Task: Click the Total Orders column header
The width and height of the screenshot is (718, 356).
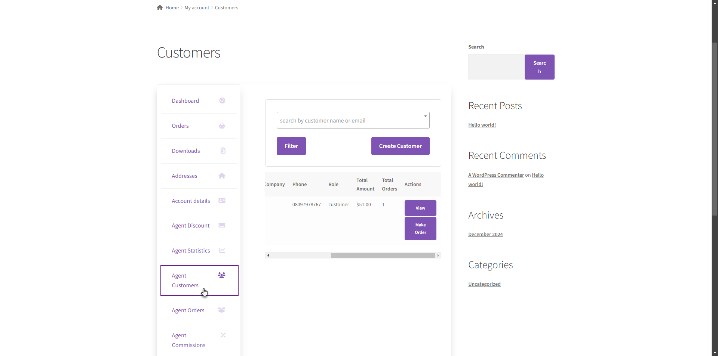Action: (x=389, y=184)
